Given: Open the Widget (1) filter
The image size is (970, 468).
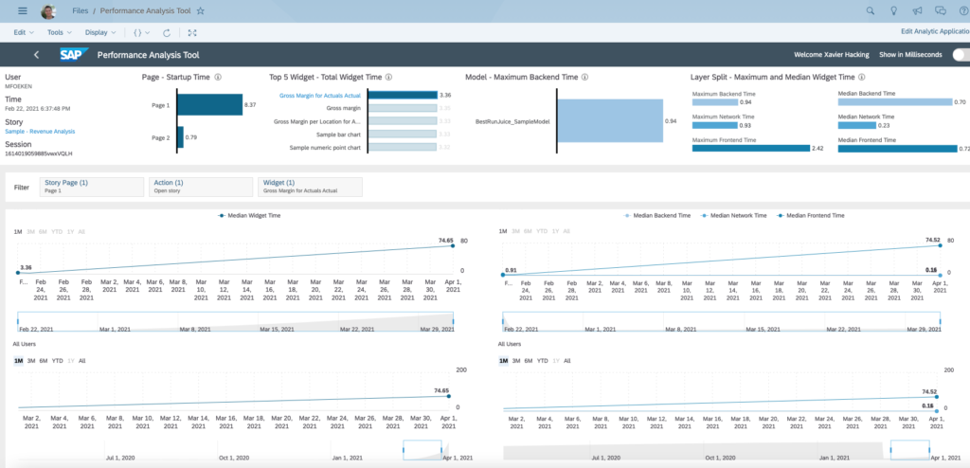Looking at the screenshot, I should click(311, 187).
